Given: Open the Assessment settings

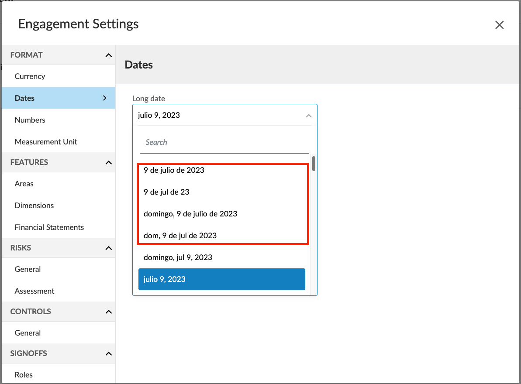Looking at the screenshot, I should (x=59, y=291).
